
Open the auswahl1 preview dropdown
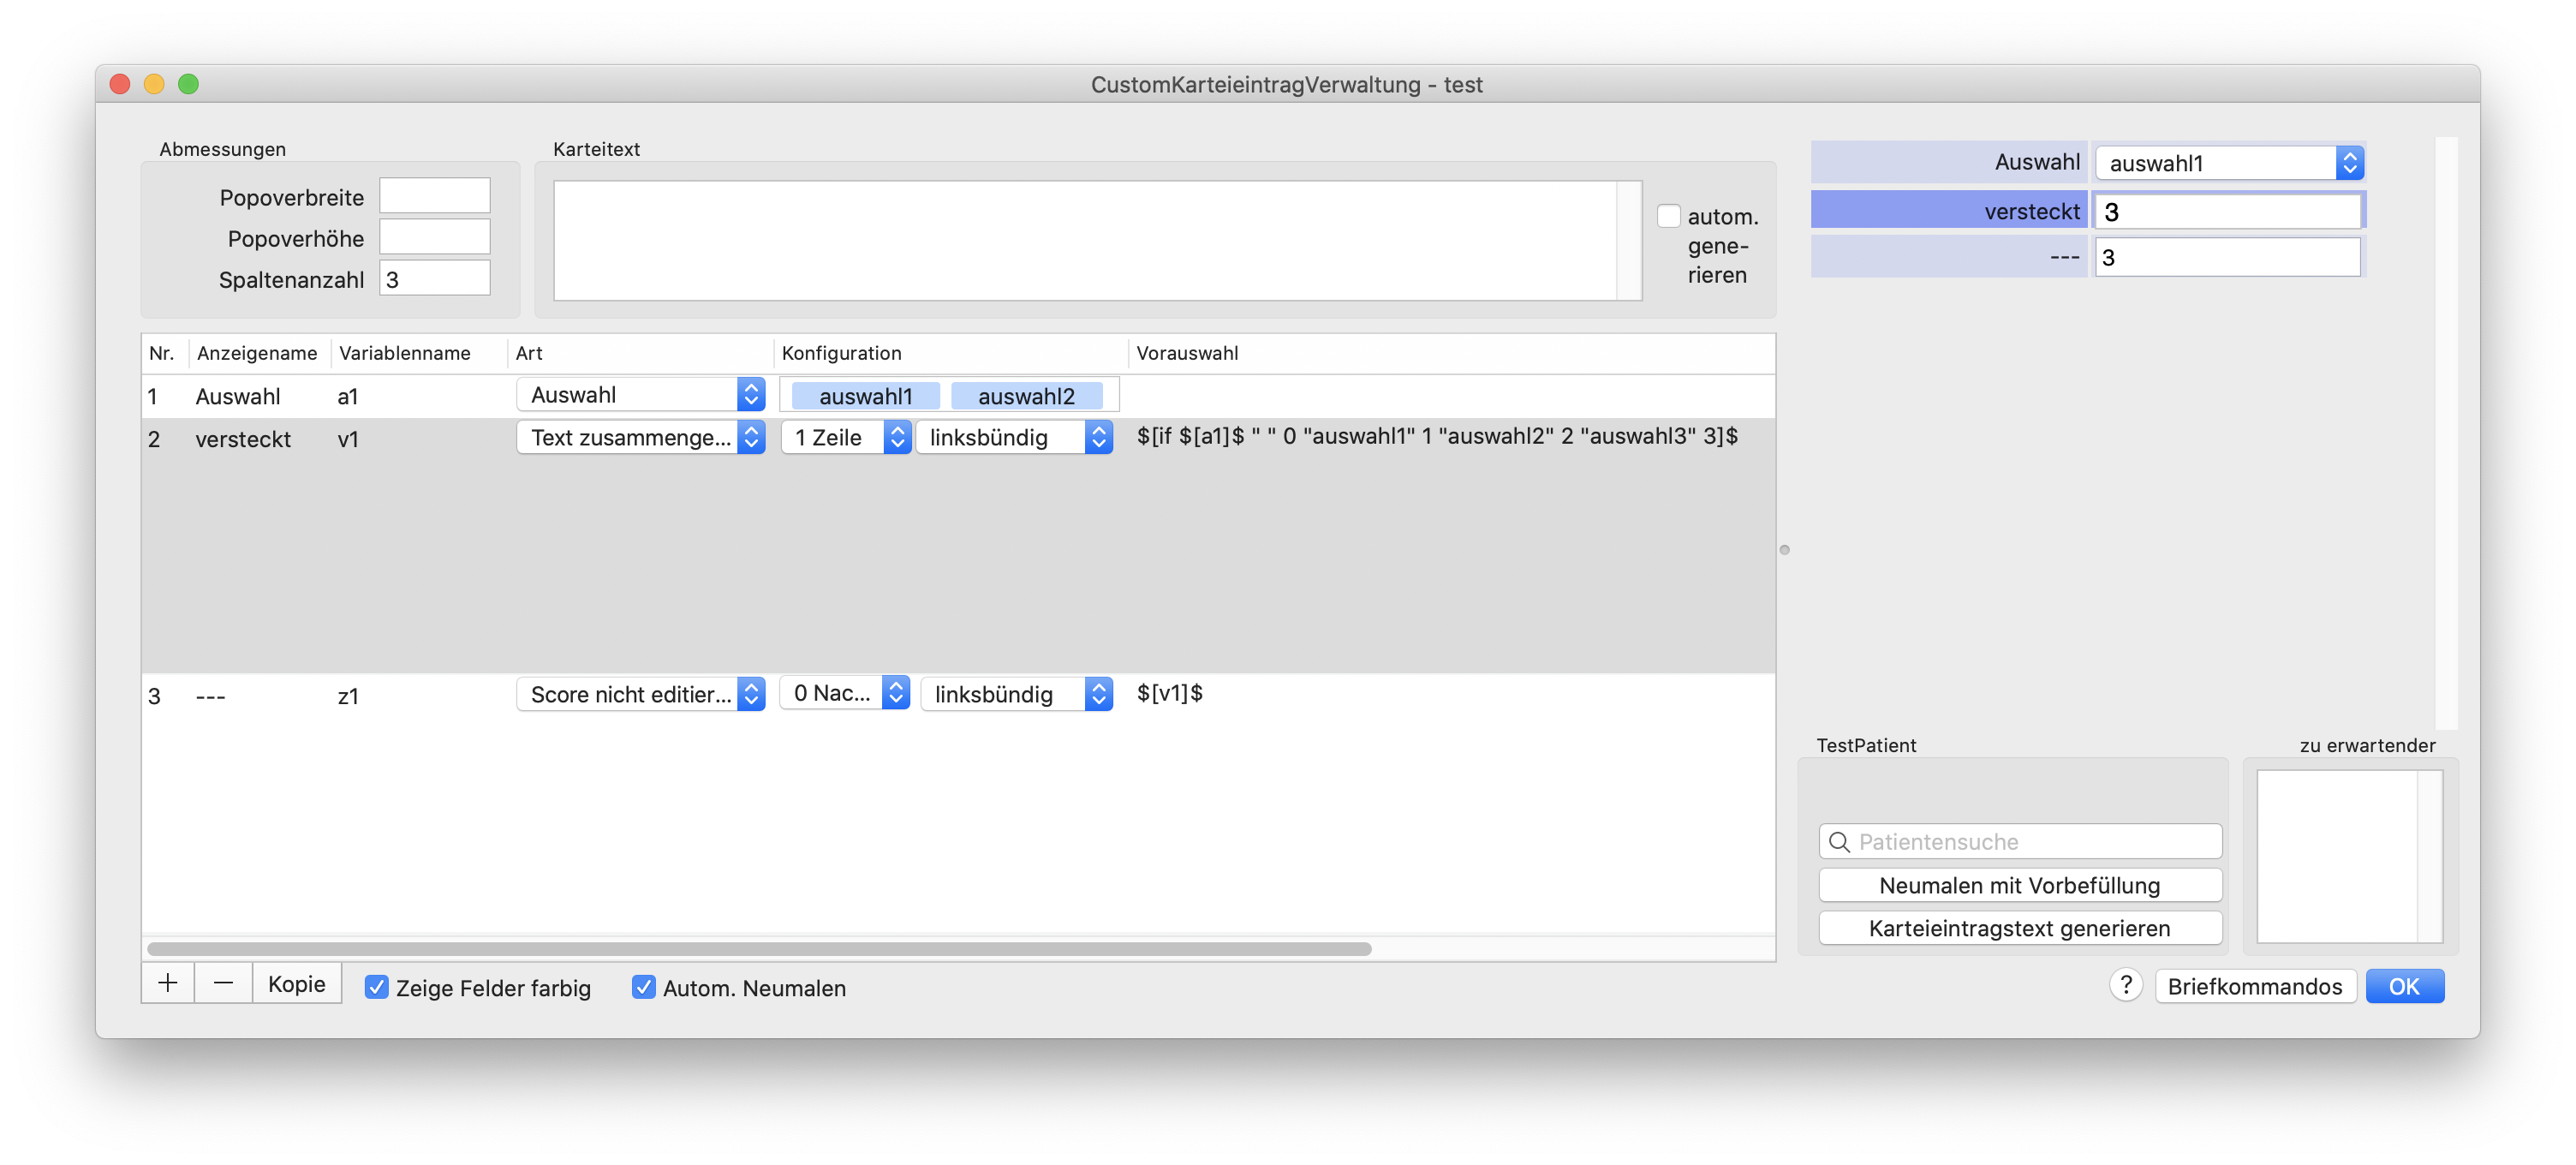tap(2229, 163)
